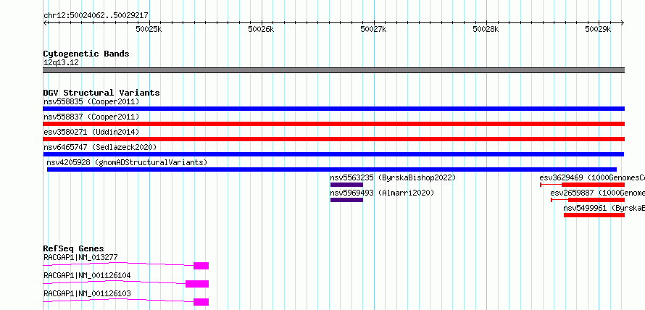Click the DGV Structural Variants track title
The width and height of the screenshot is (645, 310).
[101, 93]
